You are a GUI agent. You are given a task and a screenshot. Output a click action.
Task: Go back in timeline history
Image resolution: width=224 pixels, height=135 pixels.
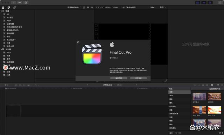[87, 85]
